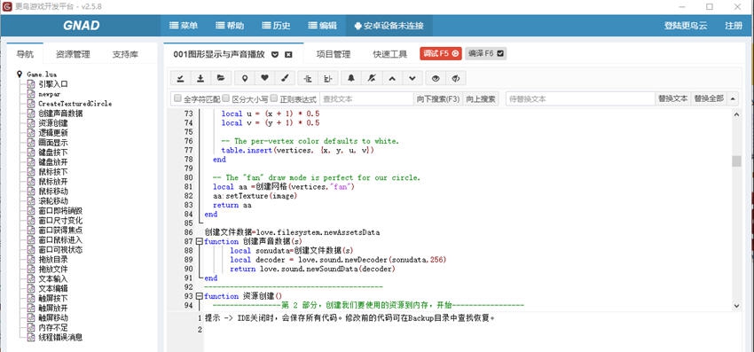Open the 项目管理 tab
754x352 pixels.
[334, 54]
